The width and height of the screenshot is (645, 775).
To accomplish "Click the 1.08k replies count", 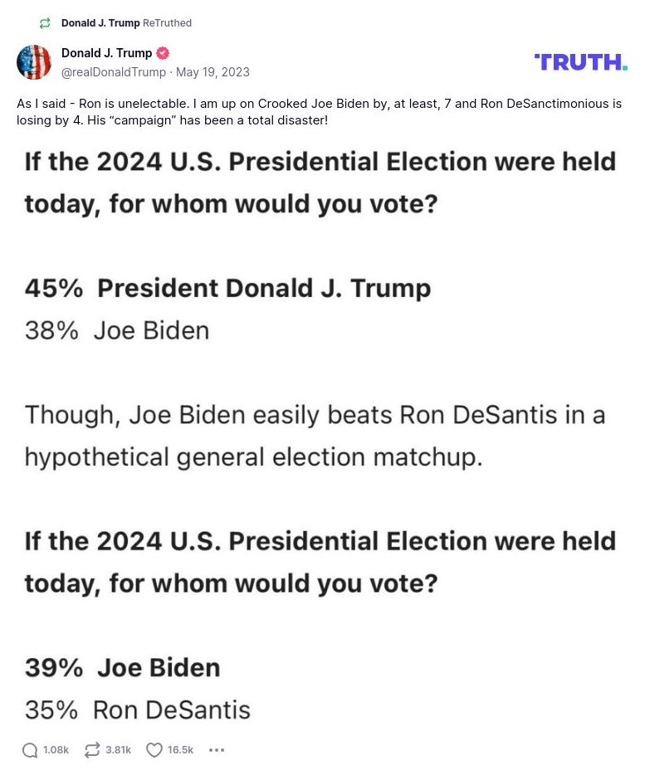I will (x=55, y=750).
